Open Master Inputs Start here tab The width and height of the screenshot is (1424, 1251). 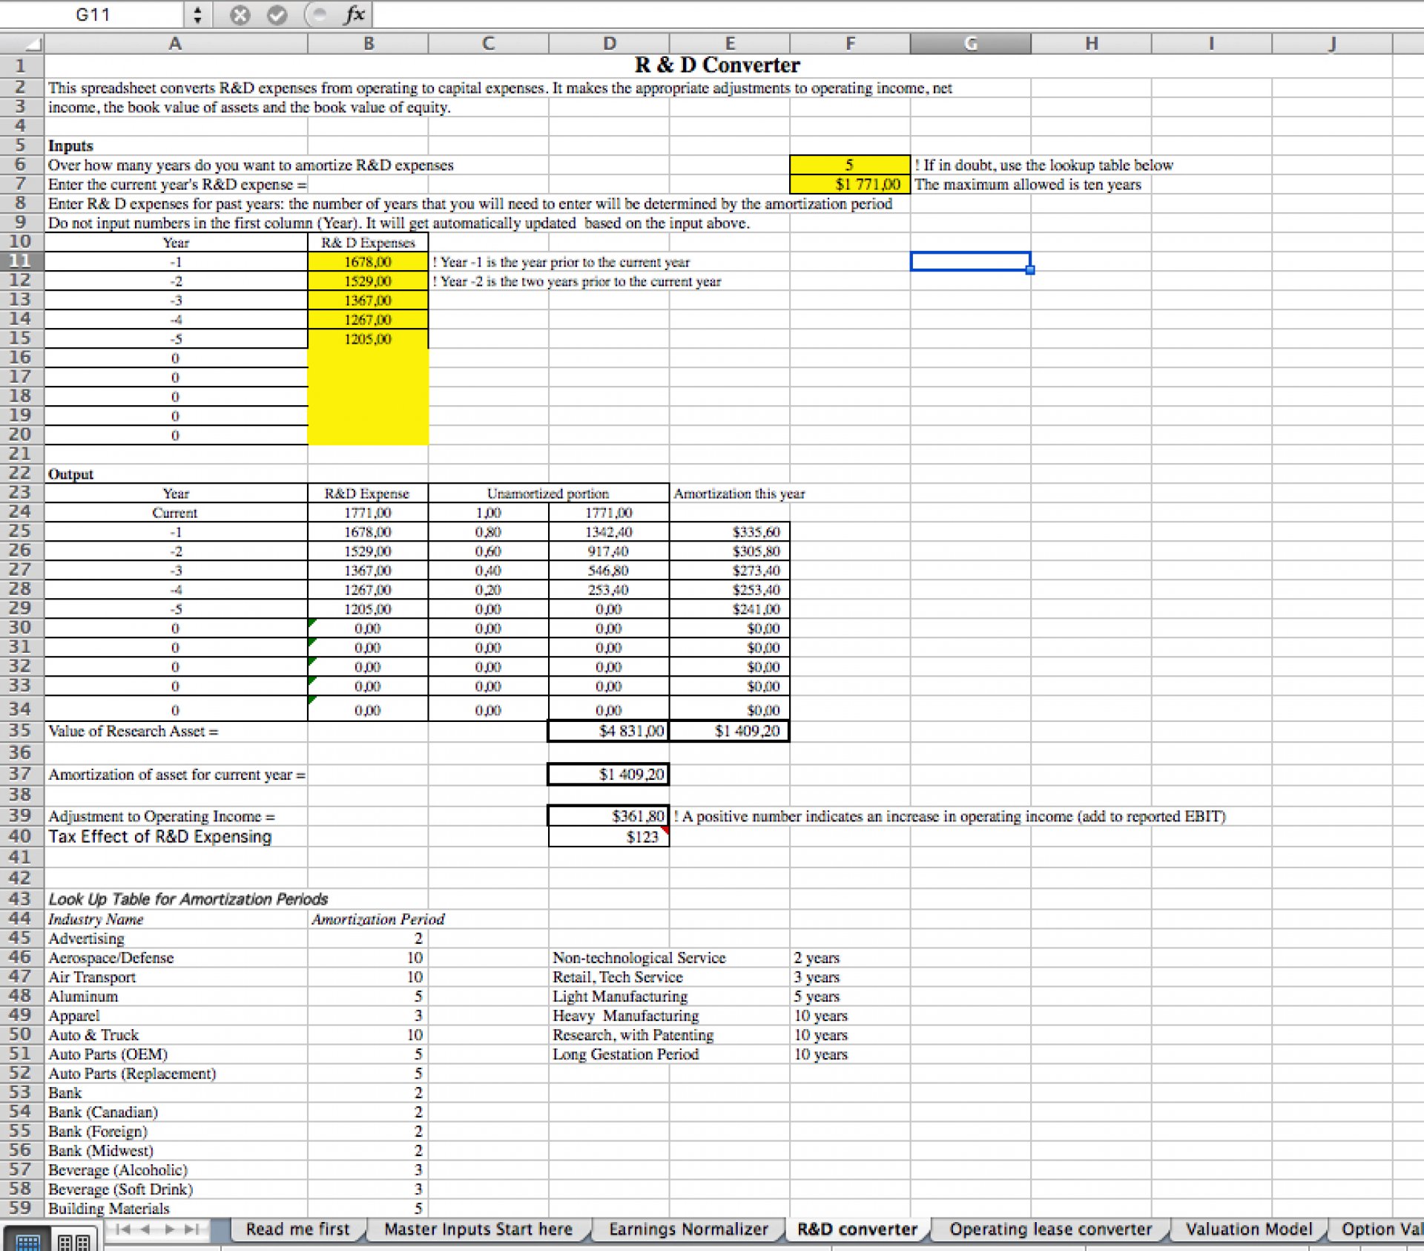pos(478,1229)
